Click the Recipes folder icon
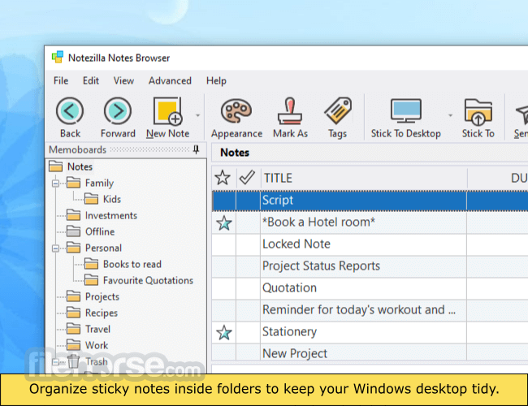This screenshot has height=406, width=528. click(x=73, y=313)
